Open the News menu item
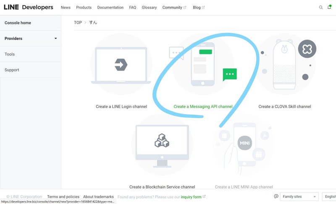Viewport: 336px width, 204px height. (x=66, y=8)
